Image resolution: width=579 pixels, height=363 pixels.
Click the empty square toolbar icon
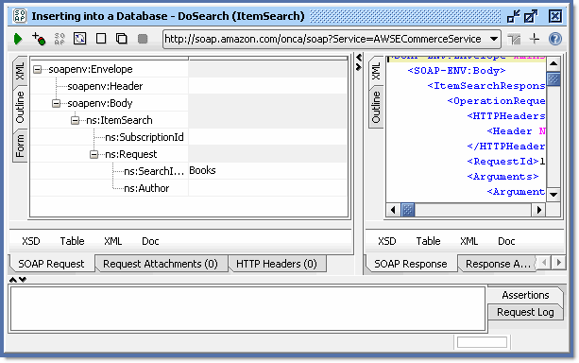[101, 39]
